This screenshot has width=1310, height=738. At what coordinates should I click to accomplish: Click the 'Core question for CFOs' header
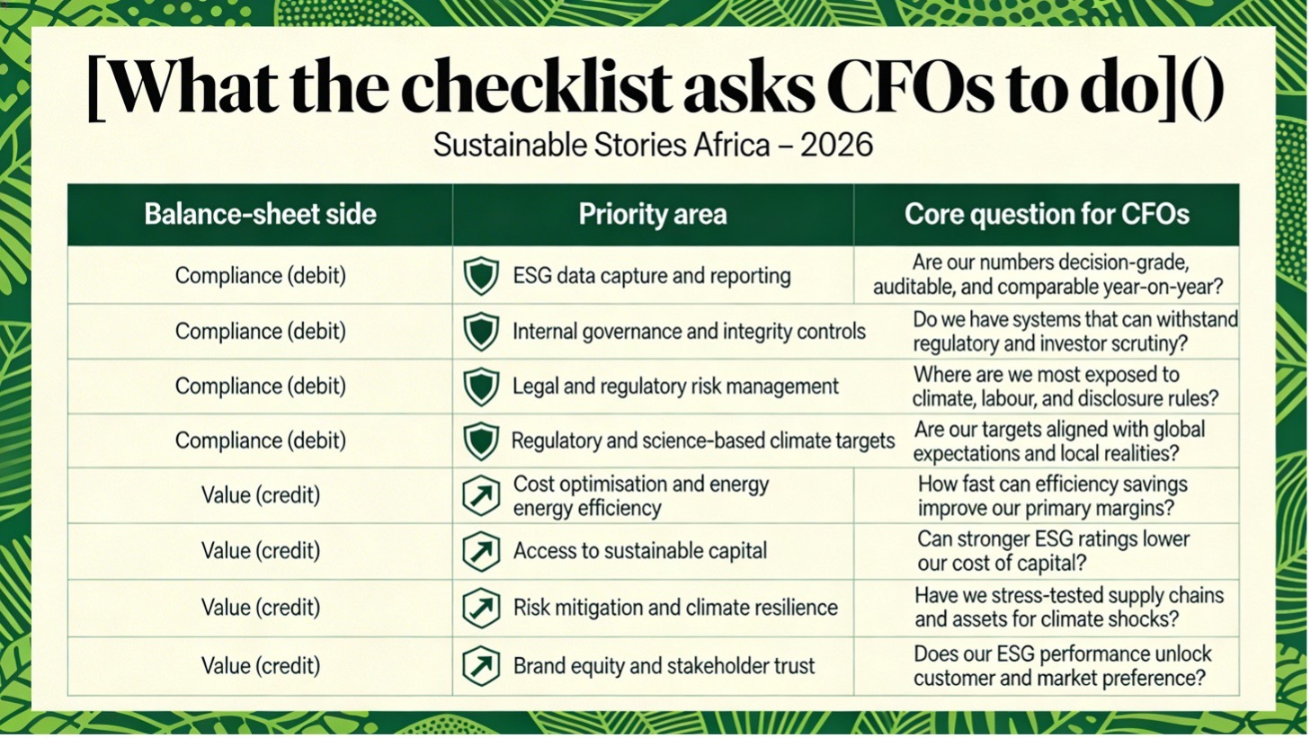point(1046,215)
